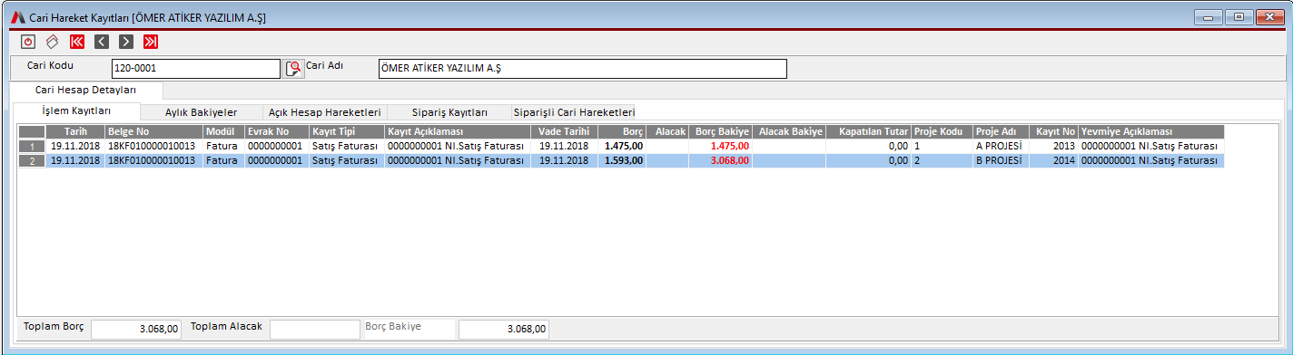
Task: Click the Belge No column header
Action: coord(153,131)
